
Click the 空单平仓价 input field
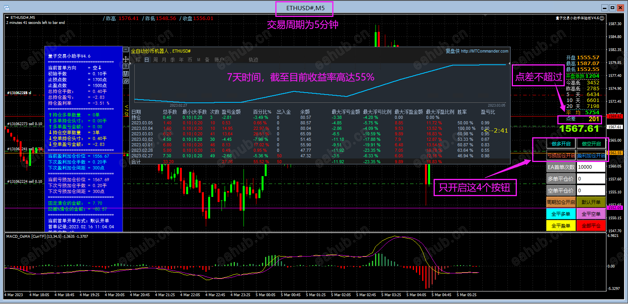pyautogui.click(x=591, y=191)
